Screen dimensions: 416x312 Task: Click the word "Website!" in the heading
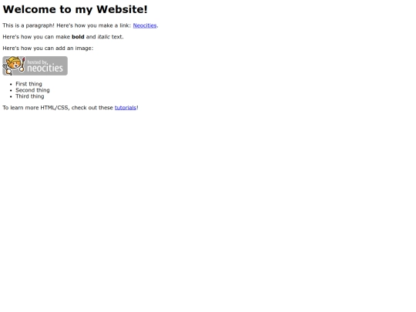point(122,9)
